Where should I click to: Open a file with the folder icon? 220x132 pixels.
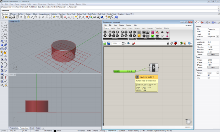[6, 17]
